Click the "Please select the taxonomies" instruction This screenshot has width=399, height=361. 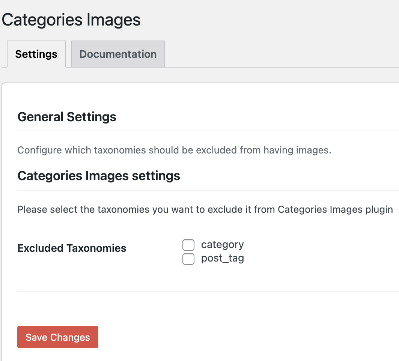pyautogui.click(x=205, y=209)
